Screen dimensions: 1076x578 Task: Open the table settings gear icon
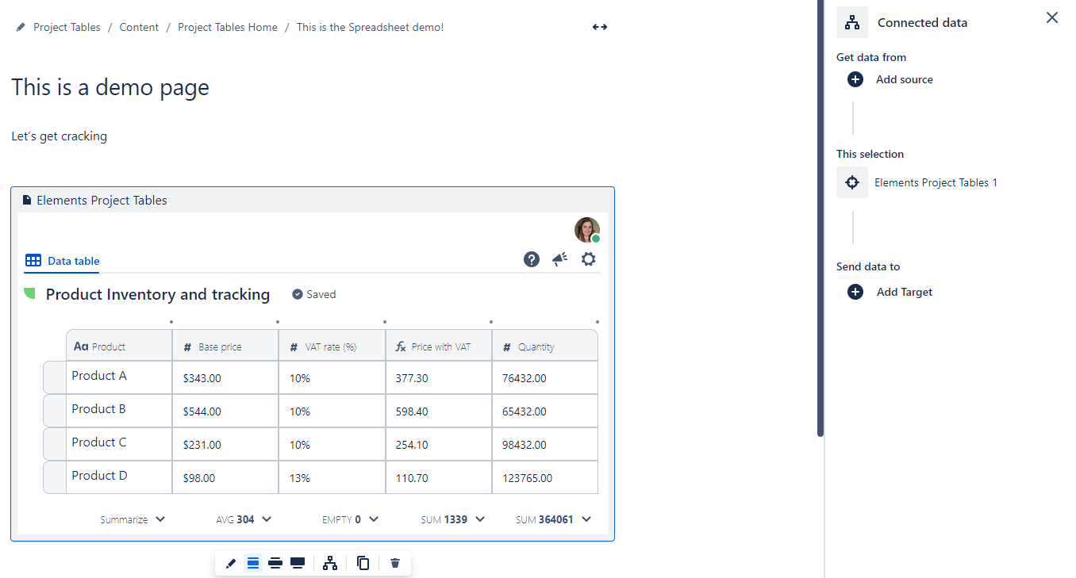(x=588, y=258)
